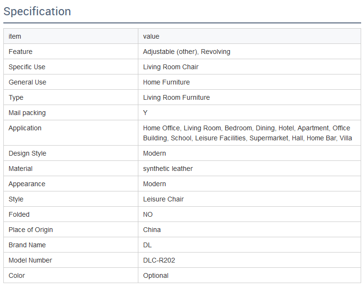
Task: Click the Application row label
Action: (x=25, y=128)
